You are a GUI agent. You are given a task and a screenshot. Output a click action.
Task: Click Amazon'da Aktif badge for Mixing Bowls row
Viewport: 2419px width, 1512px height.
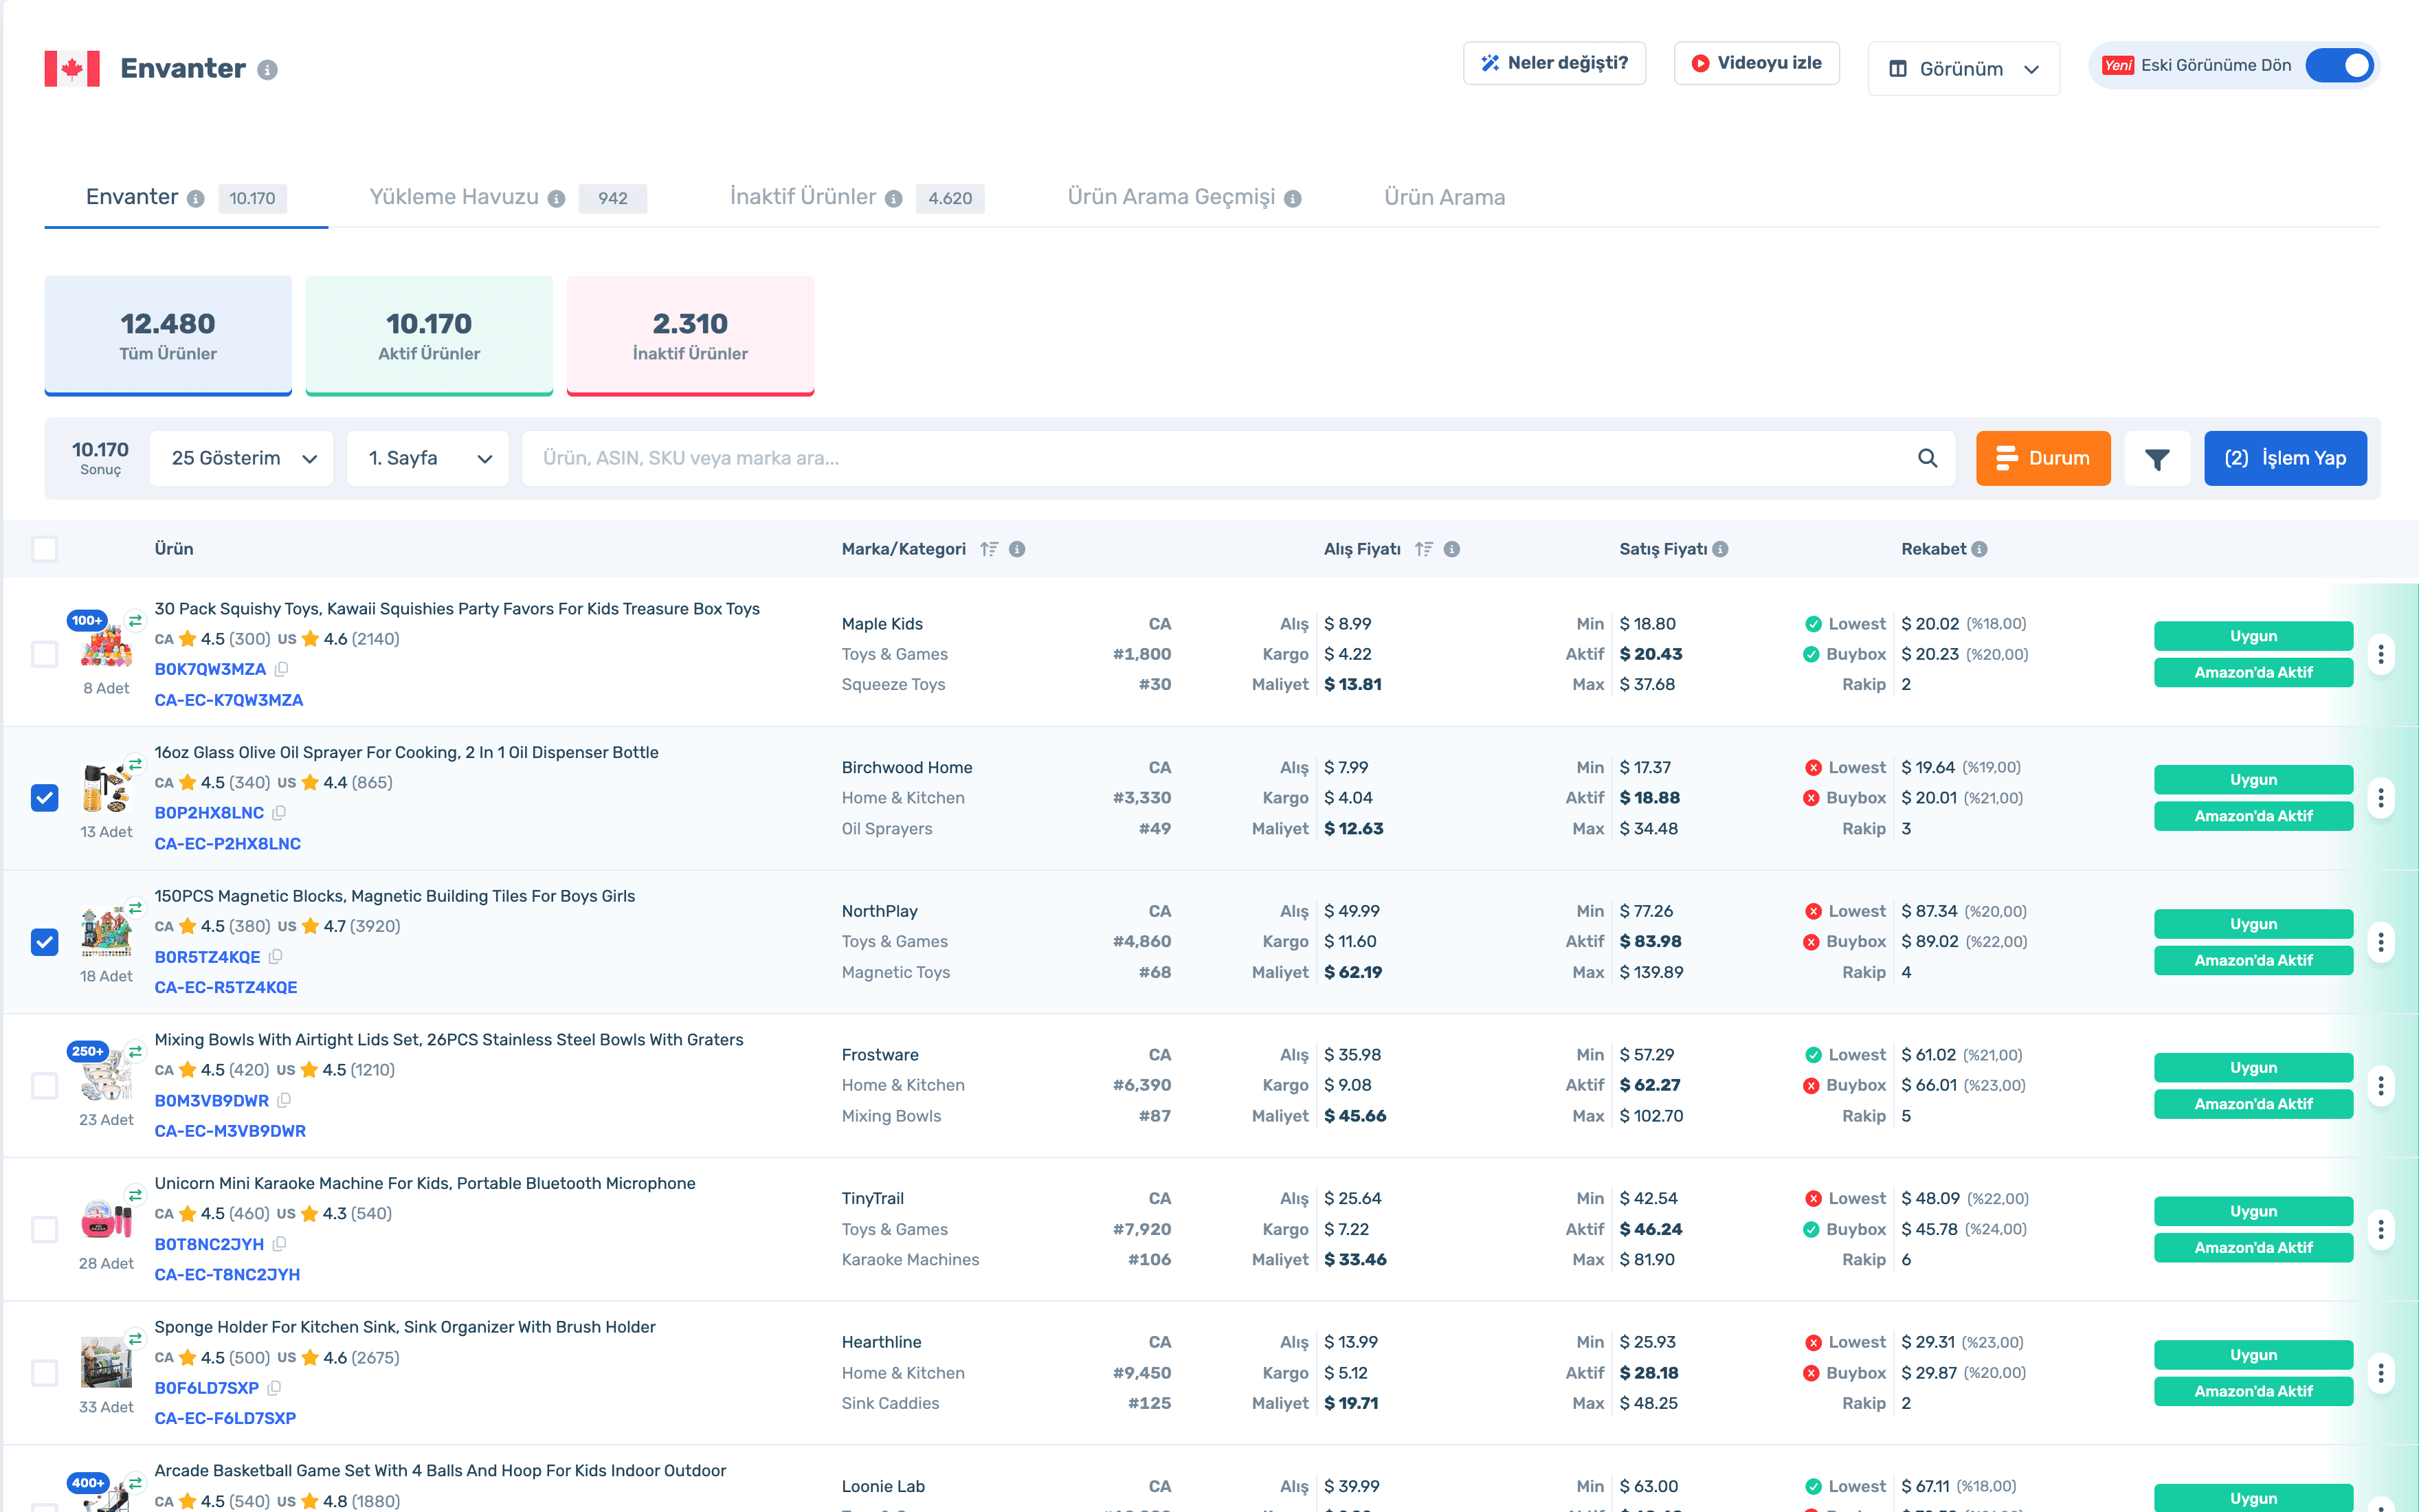(x=2253, y=1104)
